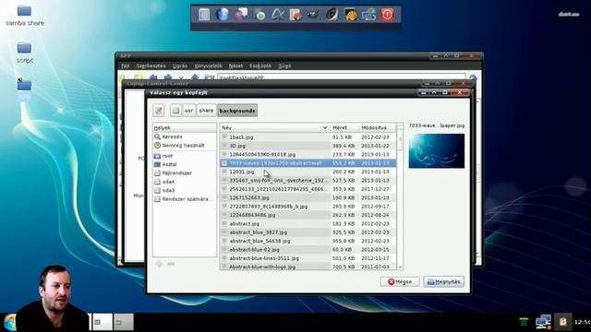
Task: Open the mail app icon in dock
Action: click(x=240, y=15)
